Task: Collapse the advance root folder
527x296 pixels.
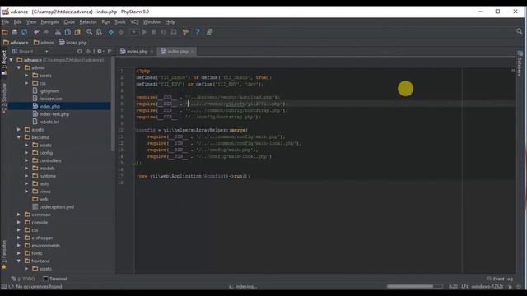Action: coord(11,60)
